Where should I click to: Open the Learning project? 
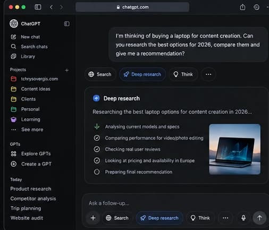point(26,120)
